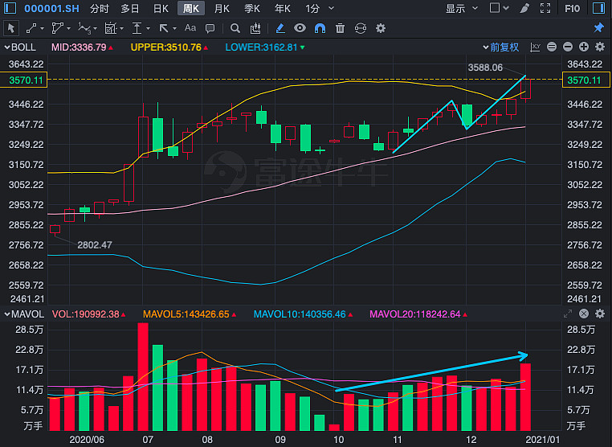Select the 1分 timeframe
This screenshot has width=612, height=447.
pyautogui.click(x=312, y=9)
